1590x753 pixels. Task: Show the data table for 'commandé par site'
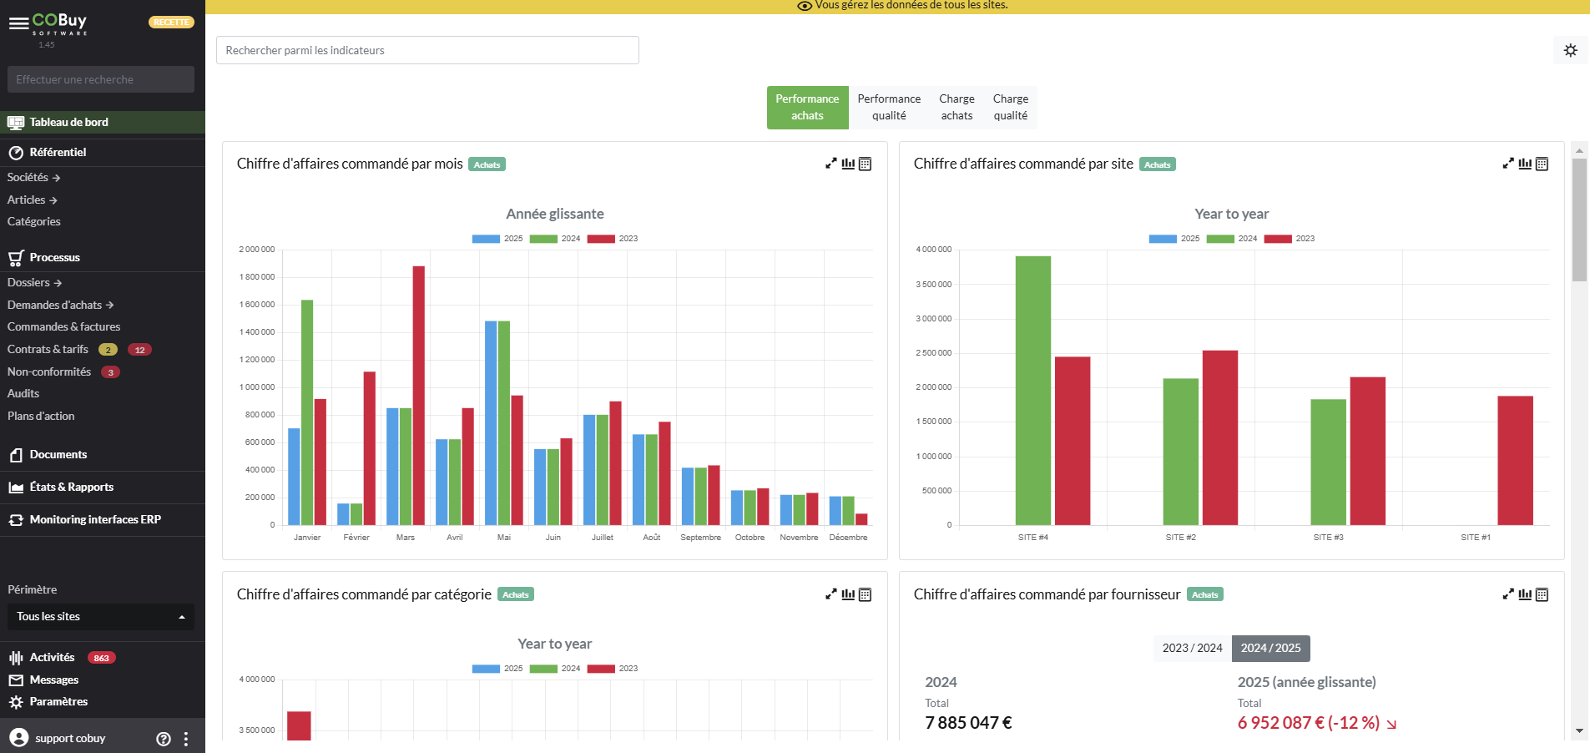(1542, 164)
